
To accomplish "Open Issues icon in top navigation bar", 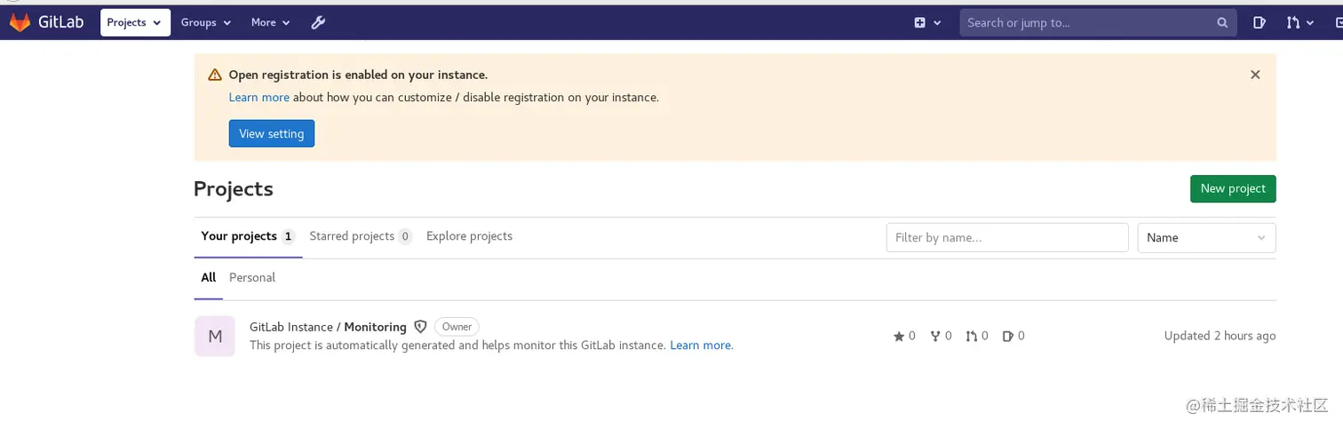I will click(x=1259, y=22).
